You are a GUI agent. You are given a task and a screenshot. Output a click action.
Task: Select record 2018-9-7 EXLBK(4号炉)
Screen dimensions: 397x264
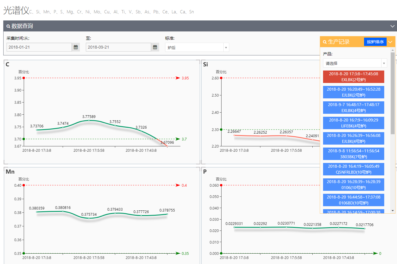tap(354, 108)
